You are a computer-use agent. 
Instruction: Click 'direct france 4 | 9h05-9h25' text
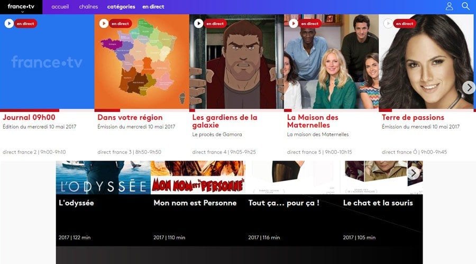tap(224, 152)
